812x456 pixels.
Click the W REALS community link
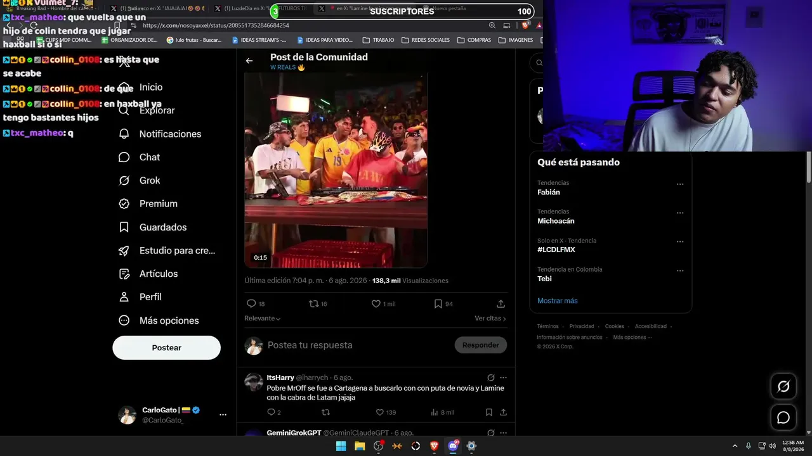tap(287, 67)
